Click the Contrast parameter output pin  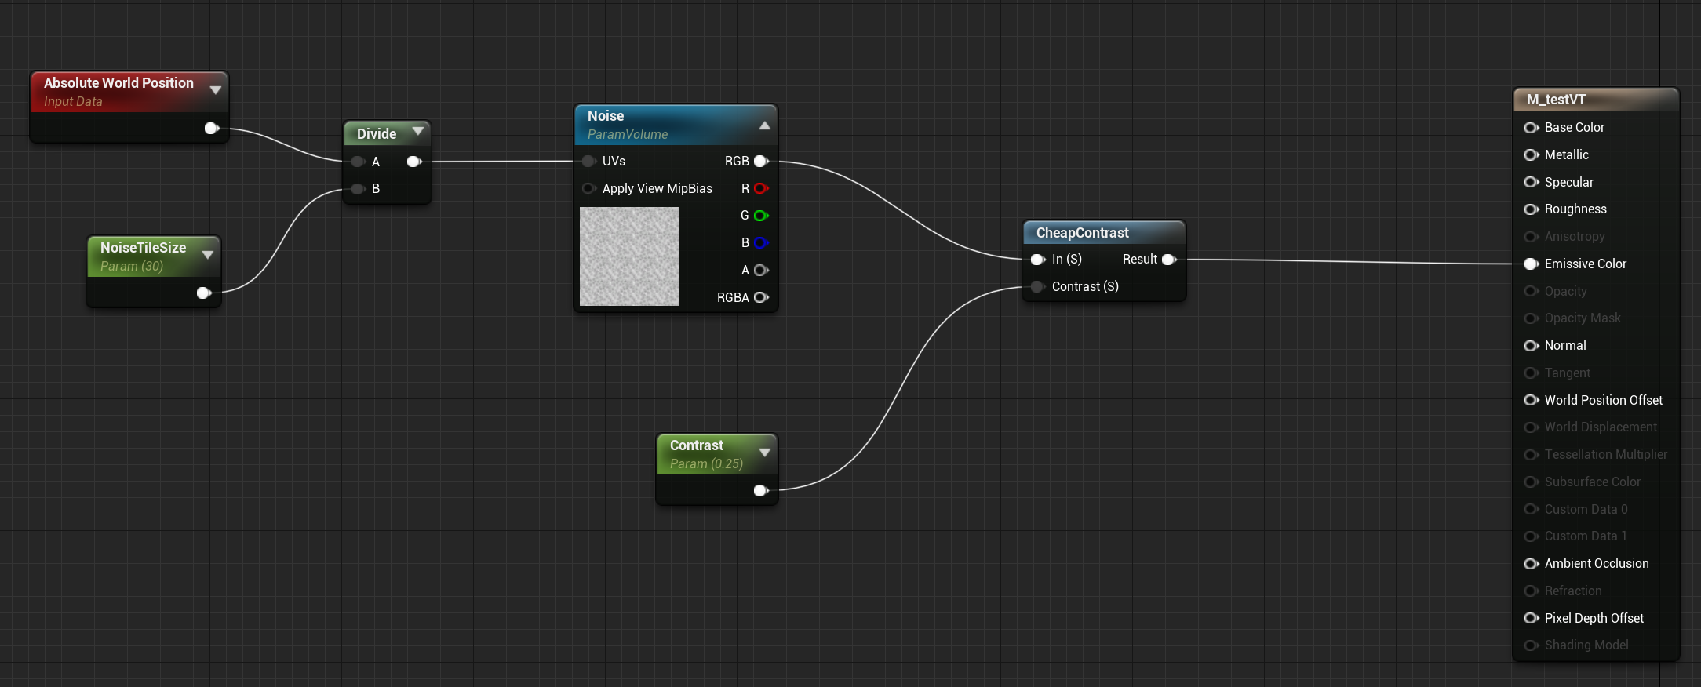[760, 490]
